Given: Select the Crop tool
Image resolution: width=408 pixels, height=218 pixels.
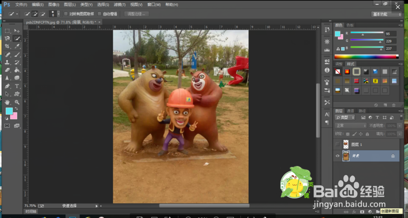Looking at the screenshot, I should 7,46.
